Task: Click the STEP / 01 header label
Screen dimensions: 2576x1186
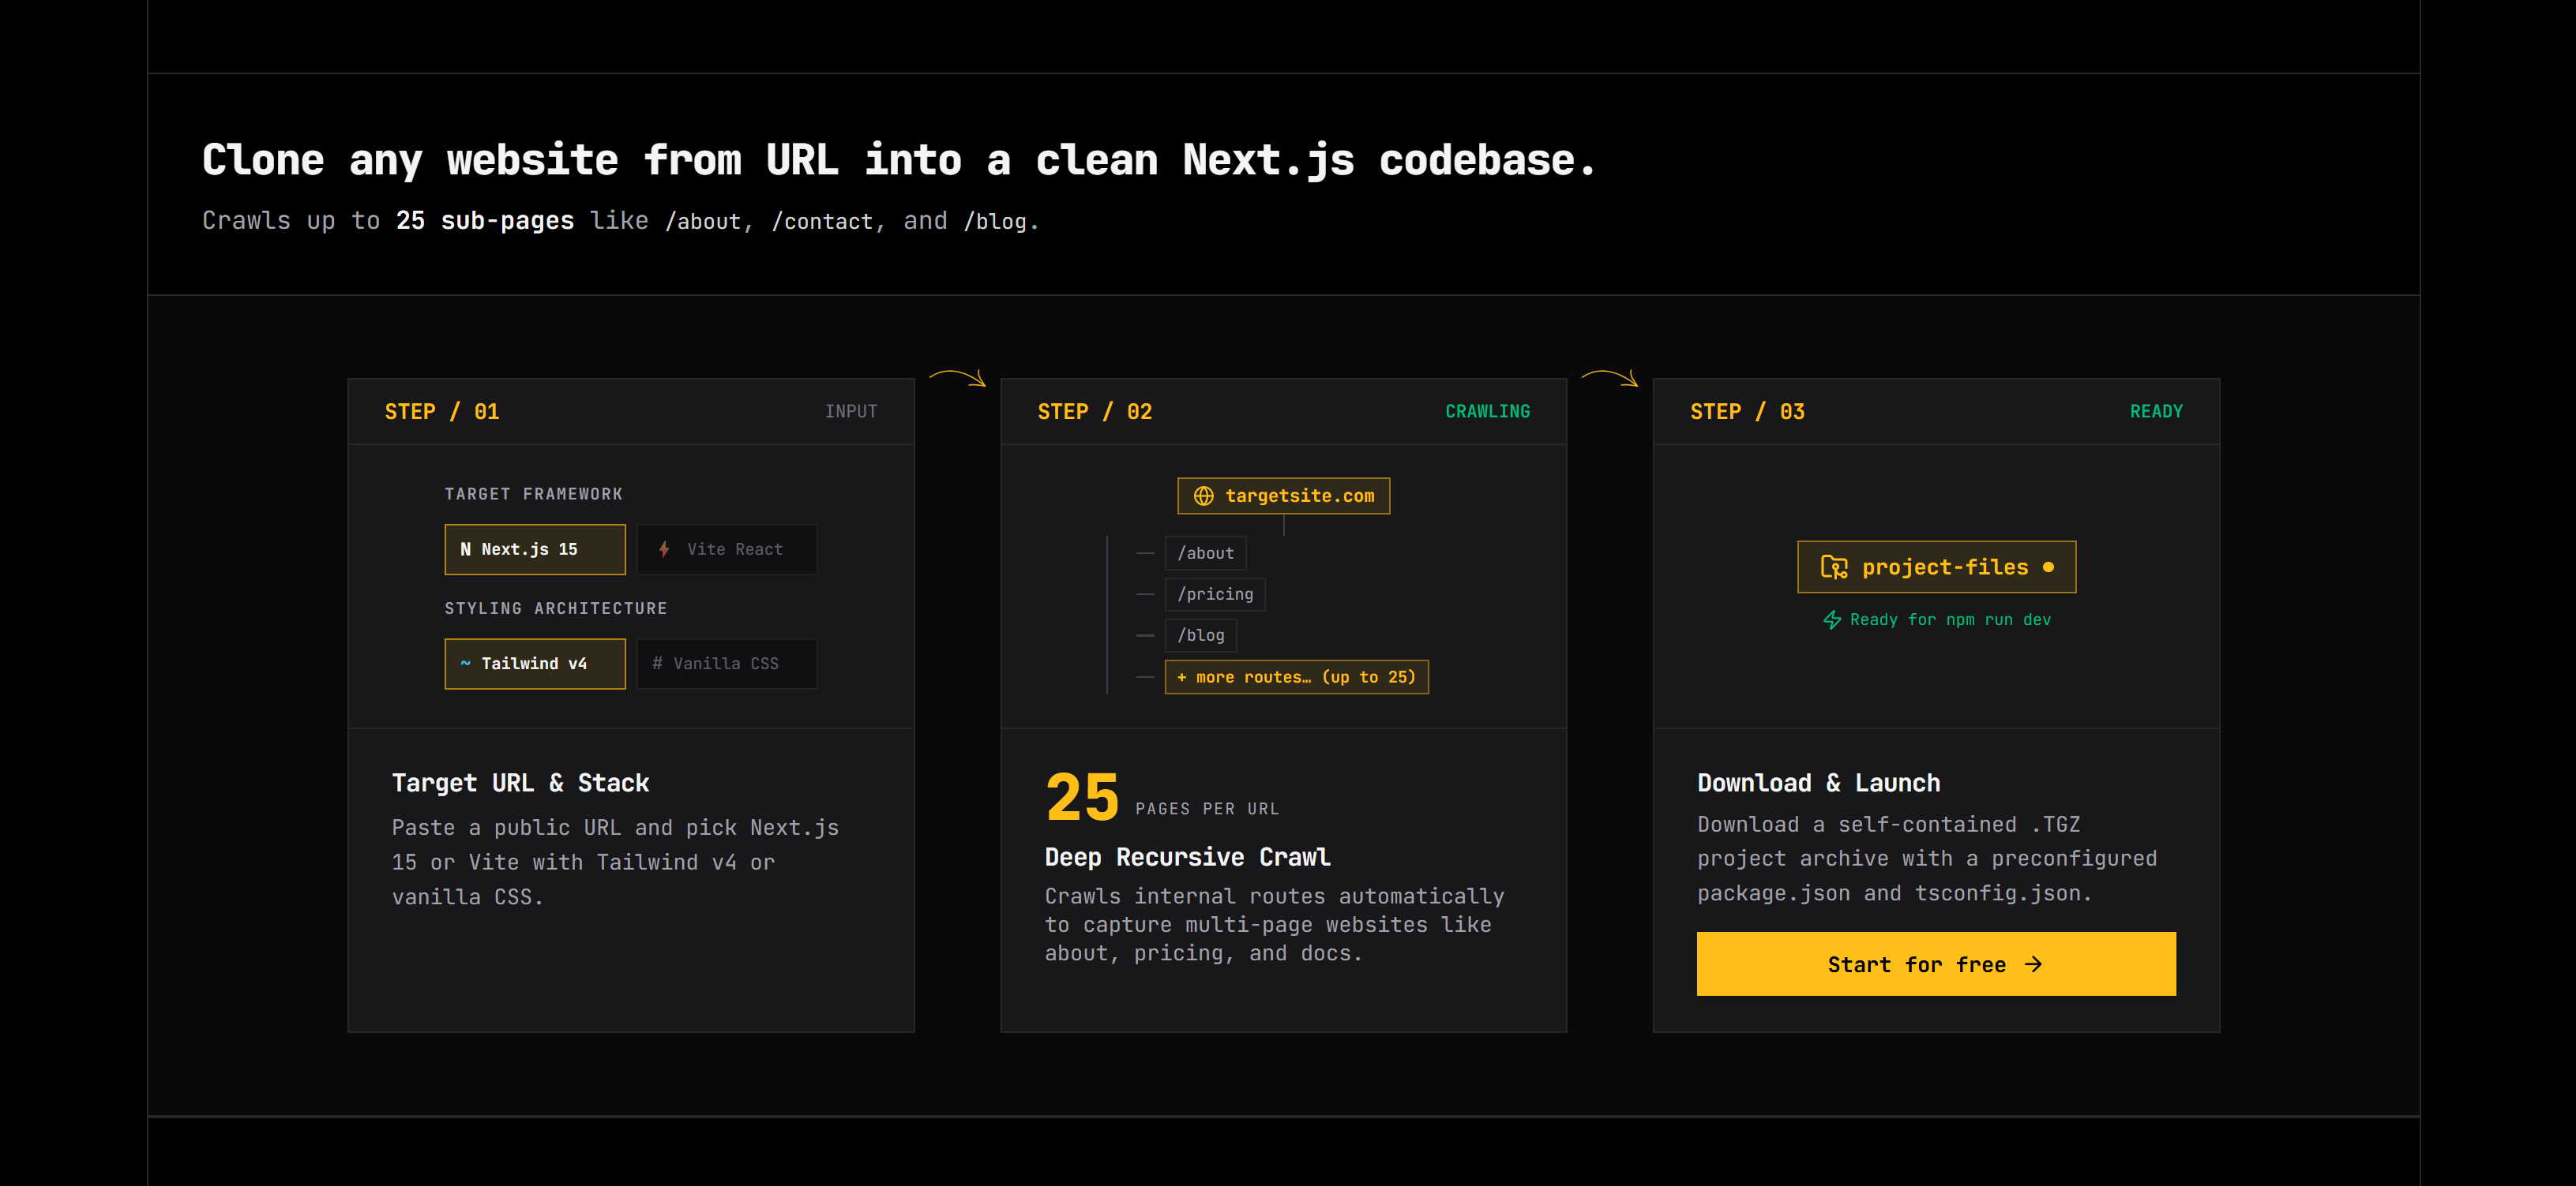Action: coord(442,412)
